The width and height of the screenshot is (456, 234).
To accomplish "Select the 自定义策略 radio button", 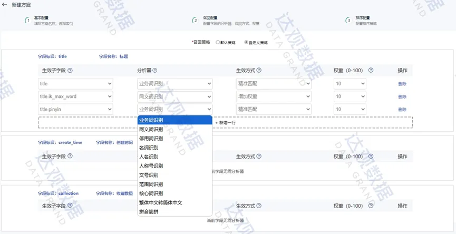I will point(246,43).
